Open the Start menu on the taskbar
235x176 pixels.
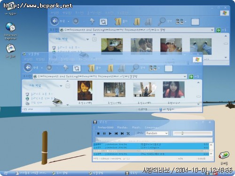(x=6, y=173)
